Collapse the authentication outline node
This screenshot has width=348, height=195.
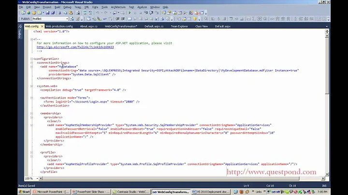click(x=31, y=97)
